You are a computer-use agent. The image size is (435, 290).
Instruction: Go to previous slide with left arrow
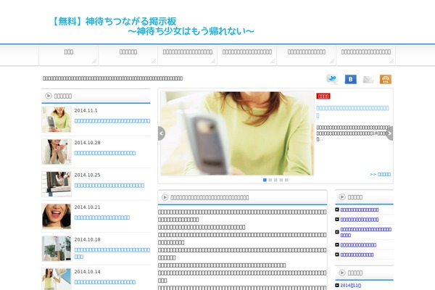[162, 133]
